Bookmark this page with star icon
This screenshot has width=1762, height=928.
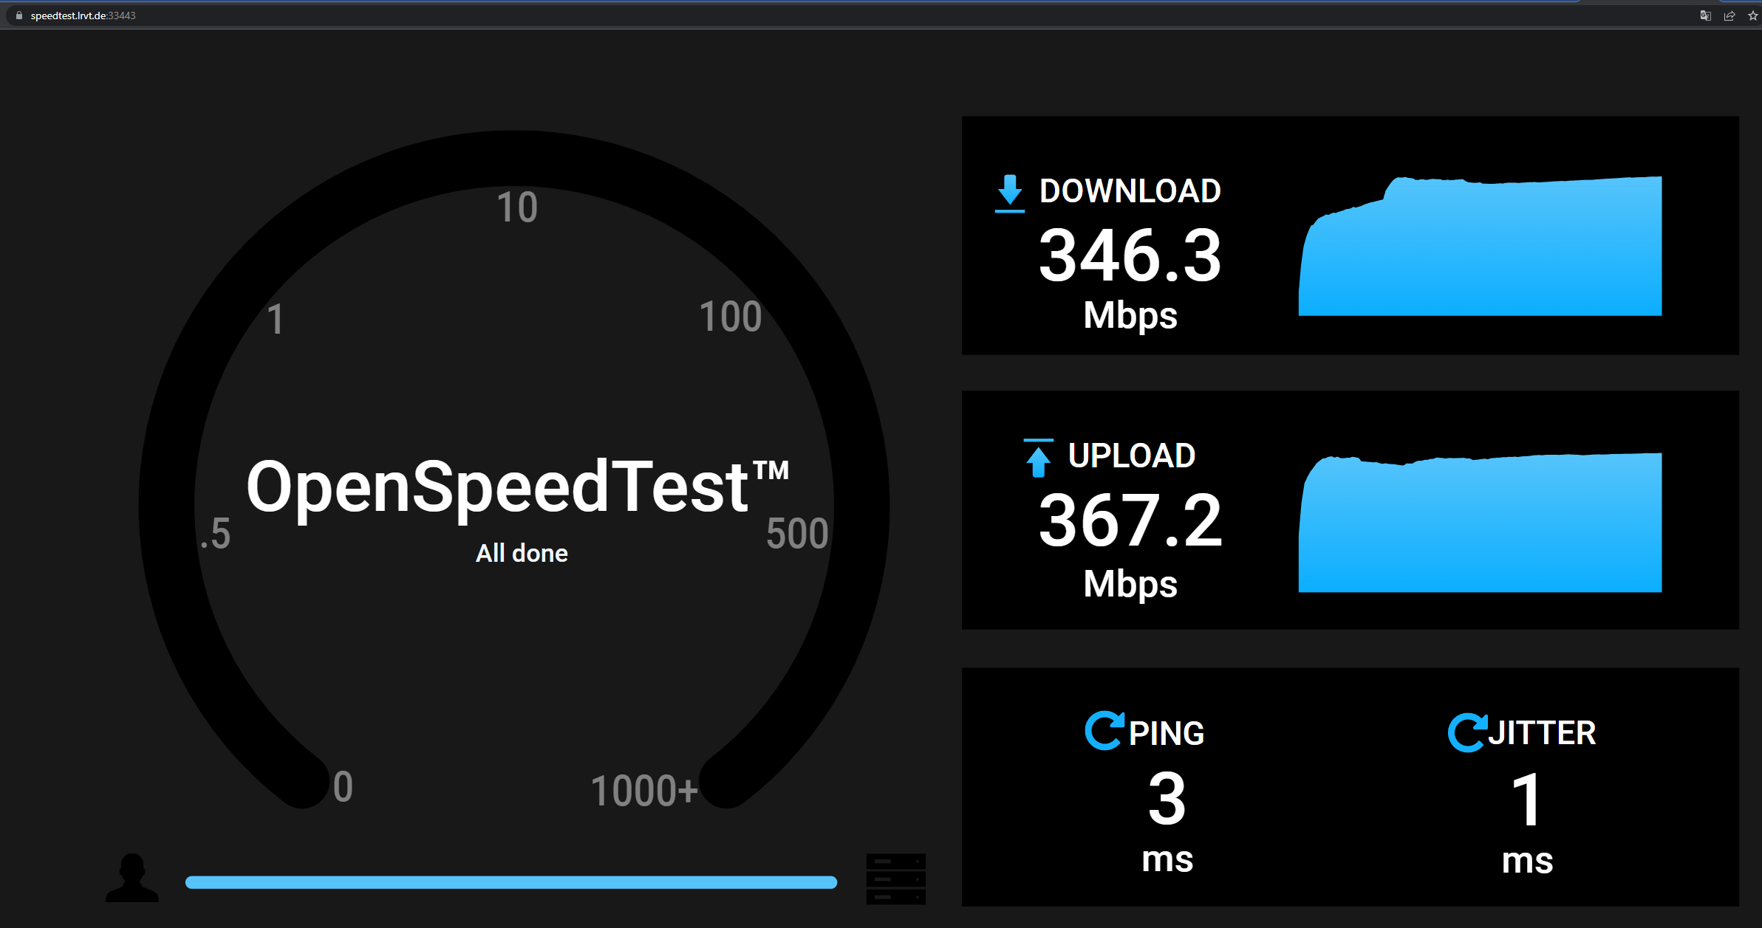point(1752,16)
